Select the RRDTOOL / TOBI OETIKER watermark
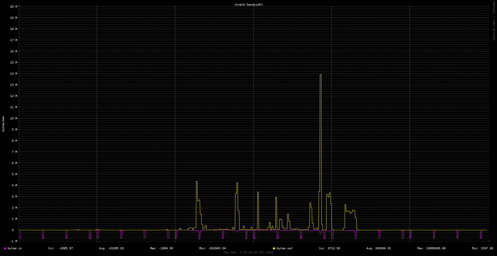 [493, 21]
